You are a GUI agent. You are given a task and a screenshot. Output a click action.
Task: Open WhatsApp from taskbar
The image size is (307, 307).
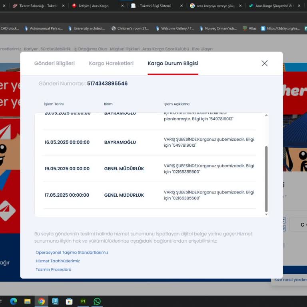(97, 301)
